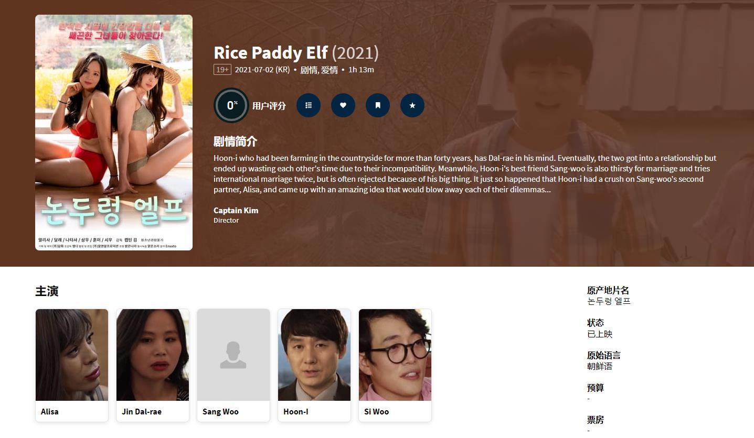Open Sang Woo's placeholder avatar
754x438 pixels.
pyautogui.click(x=233, y=355)
